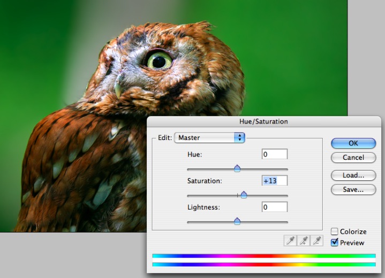Click the Lightness slider handle

click(237, 221)
